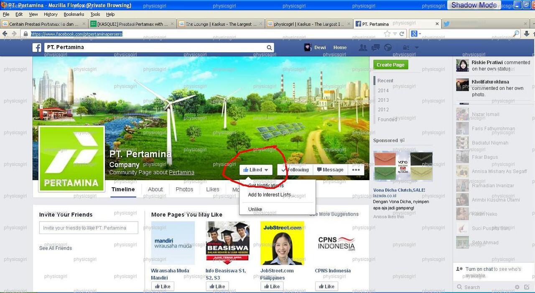This screenshot has width=535, height=293.
Task: Open friend requests icon in Facebook header
Action: click(363, 48)
